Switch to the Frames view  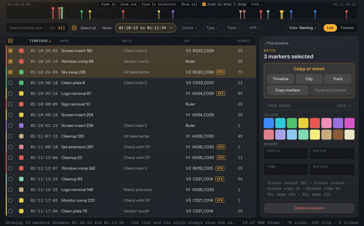347,28
